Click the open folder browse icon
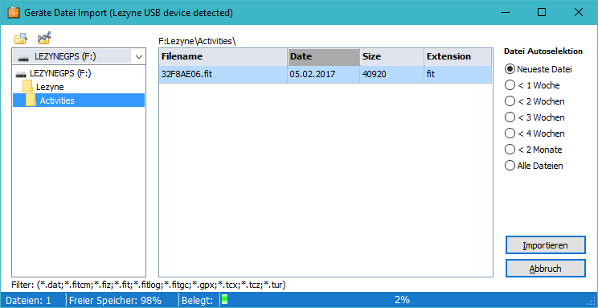 coord(21,39)
